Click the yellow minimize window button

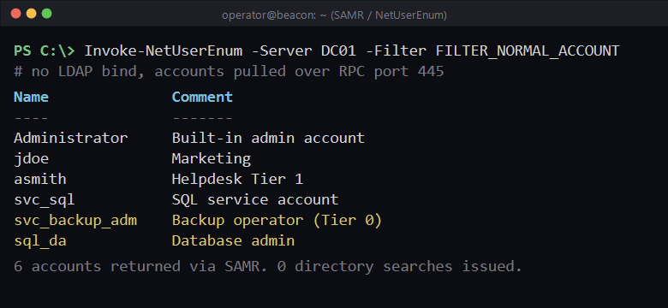[x=31, y=14]
